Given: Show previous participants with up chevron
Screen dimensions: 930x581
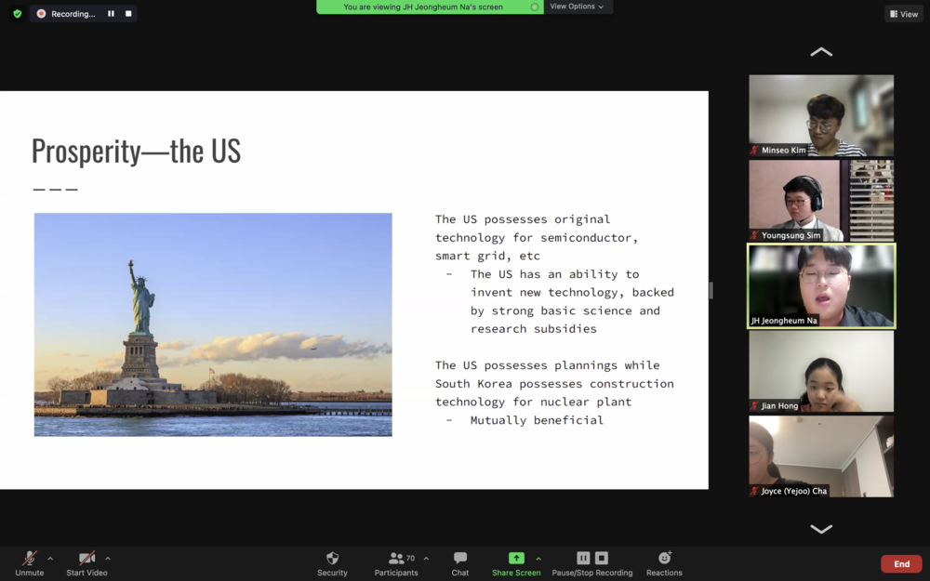Looking at the screenshot, I should pyautogui.click(x=821, y=52).
